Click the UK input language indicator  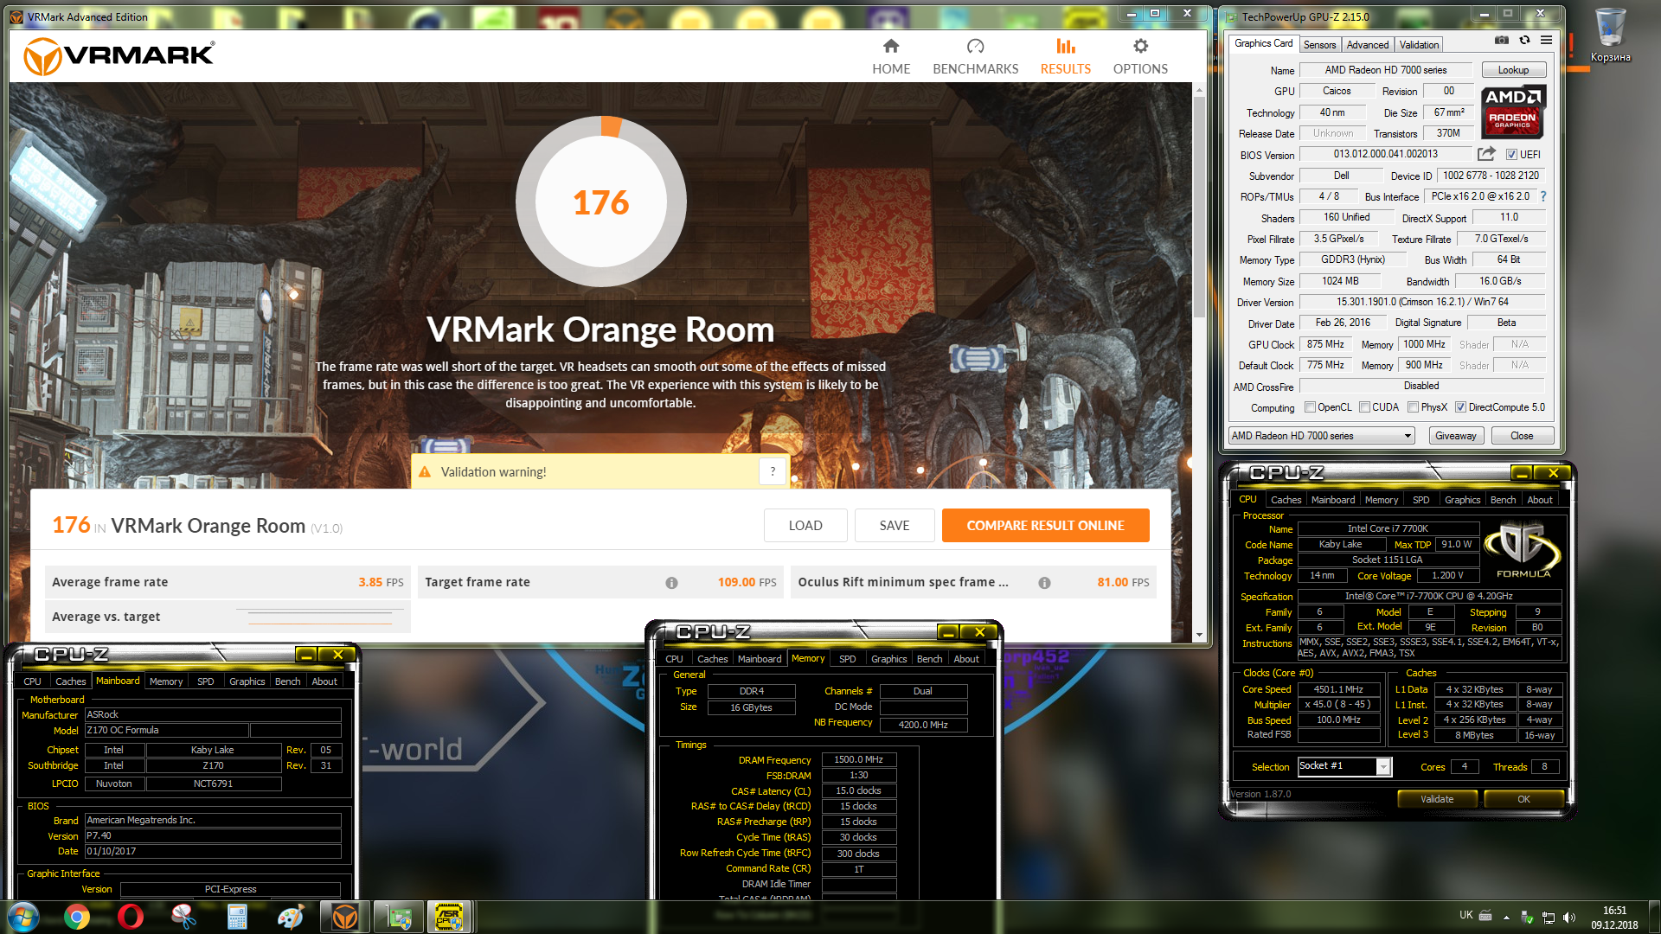[1465, 915]
